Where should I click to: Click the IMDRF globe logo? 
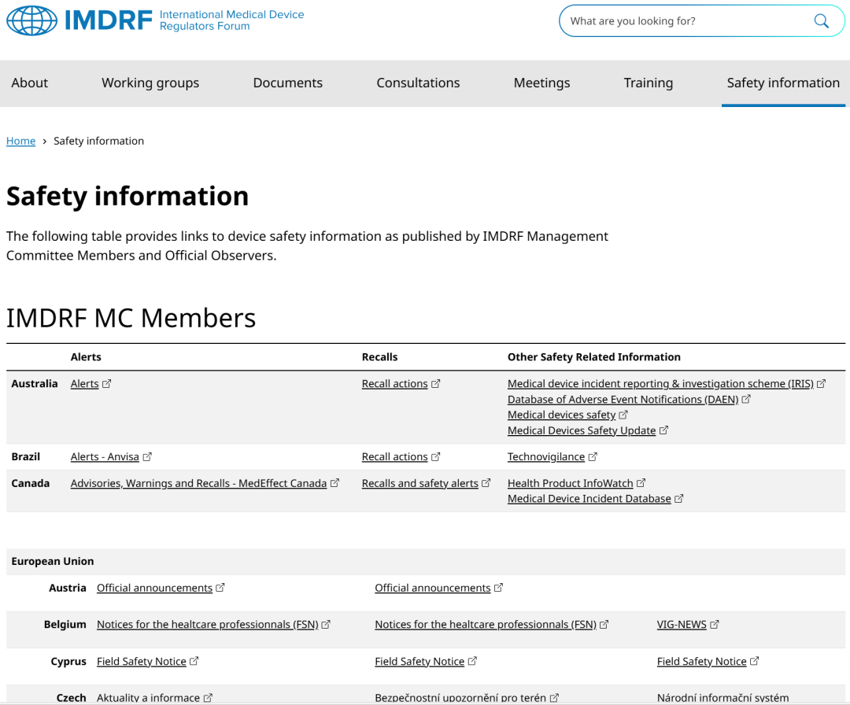tap(32, 20)
